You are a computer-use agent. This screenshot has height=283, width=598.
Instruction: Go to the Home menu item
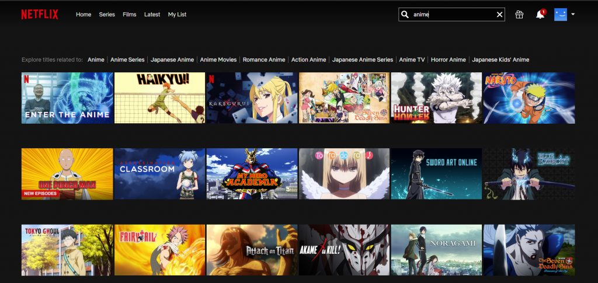click(x=84, y=15)
